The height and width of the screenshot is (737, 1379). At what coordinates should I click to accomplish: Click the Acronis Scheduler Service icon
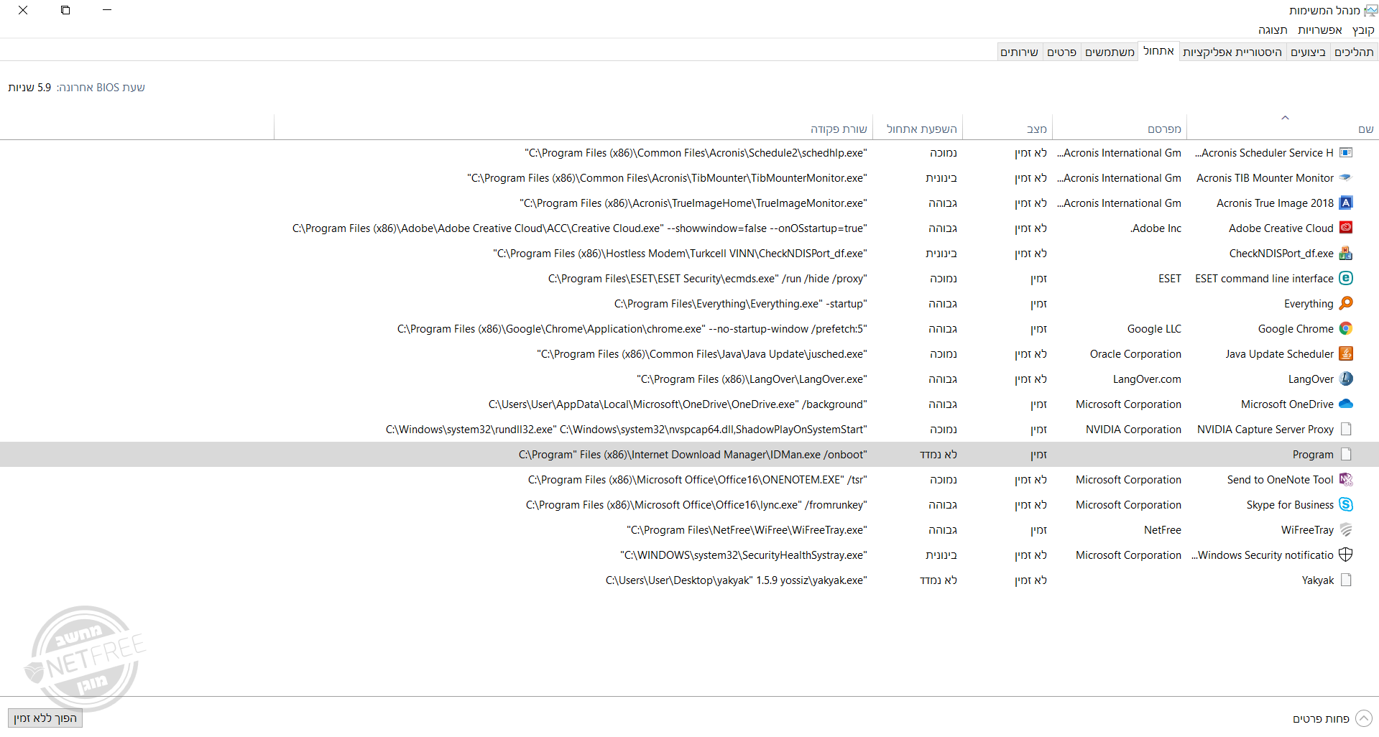pos(1346,153)
